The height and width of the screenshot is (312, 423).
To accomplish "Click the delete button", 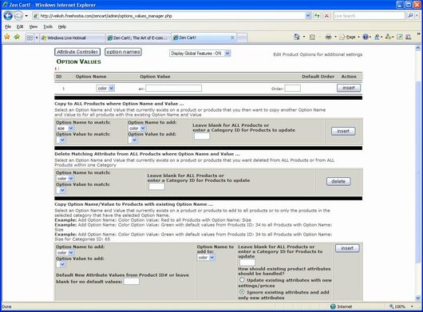I will pos(338,181).
